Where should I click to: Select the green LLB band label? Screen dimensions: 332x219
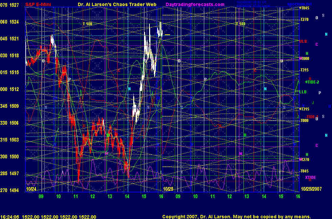tap(303, 92)
